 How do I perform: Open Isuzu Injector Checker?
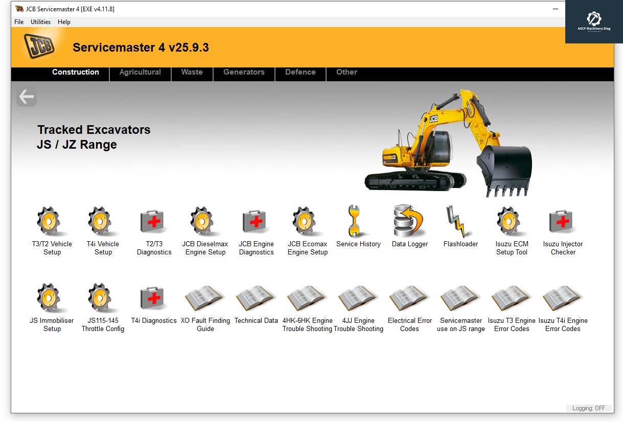[x=563, y=223]
